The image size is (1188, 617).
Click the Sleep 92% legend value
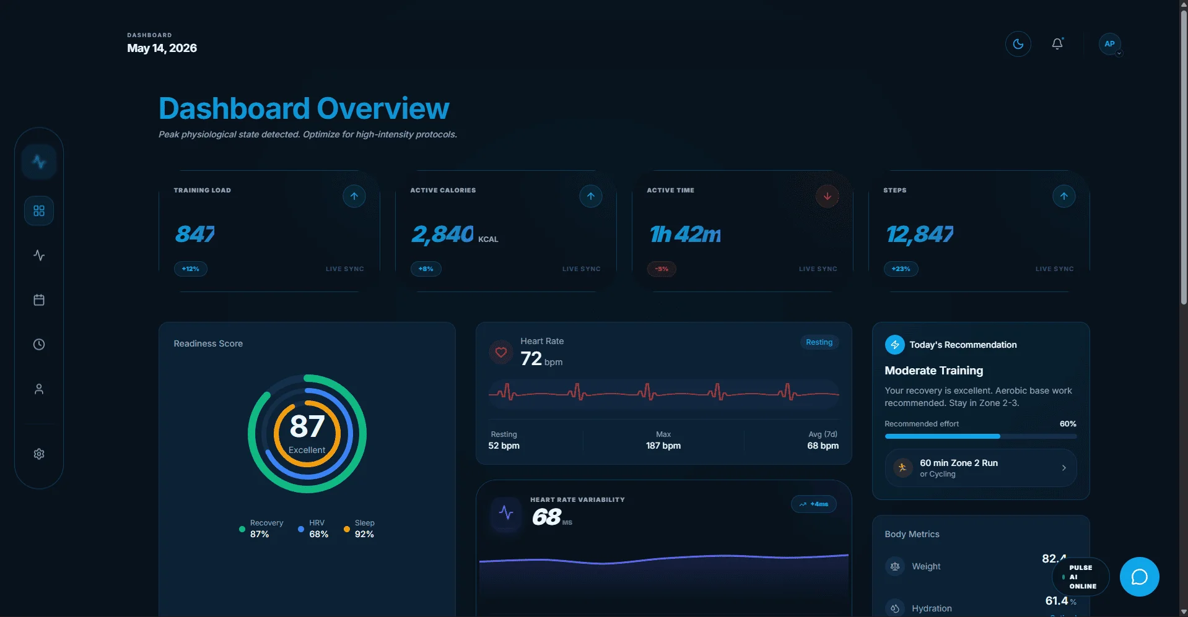tap(364, 534)
